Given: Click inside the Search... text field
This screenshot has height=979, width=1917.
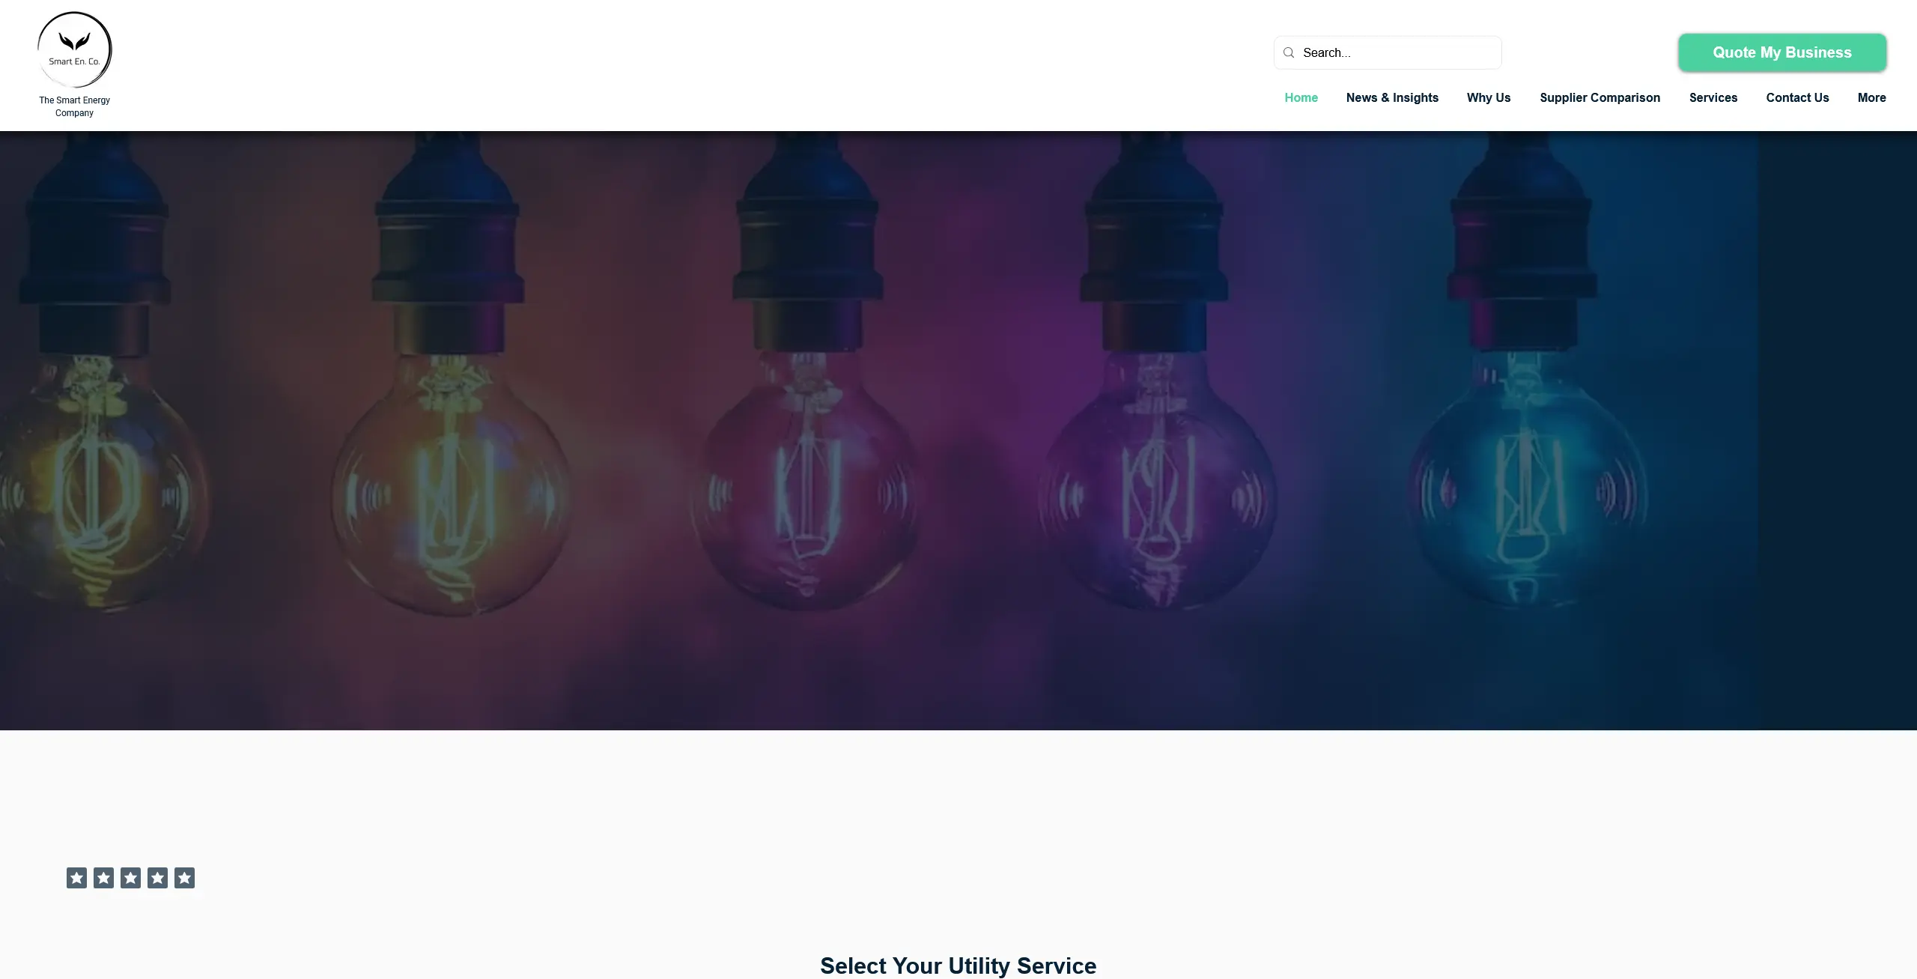Looking at the screenshot, I should coord(1399,52).
